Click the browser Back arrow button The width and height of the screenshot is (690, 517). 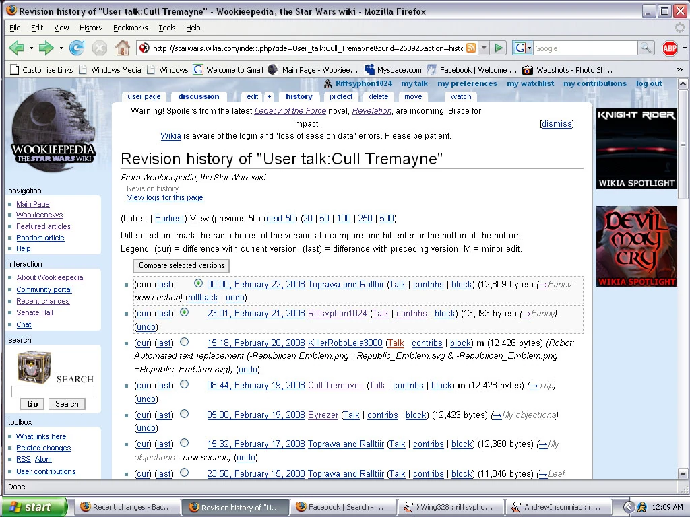tap(16, 48)
